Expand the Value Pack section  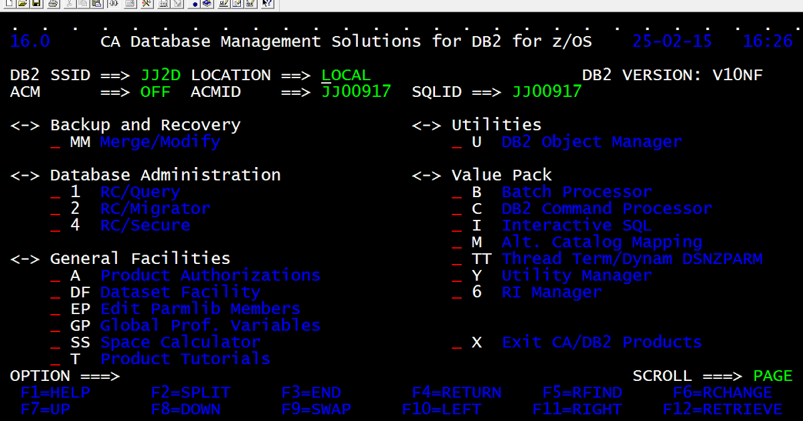pos(426,174)
